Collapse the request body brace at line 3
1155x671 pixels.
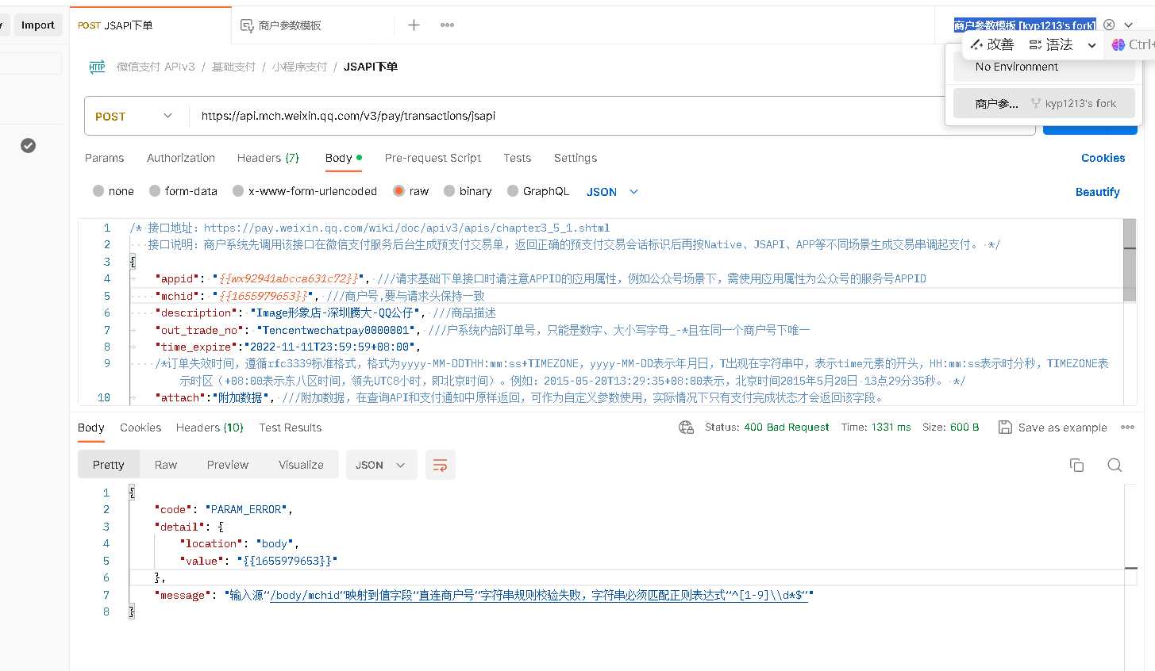click(133, 262)
